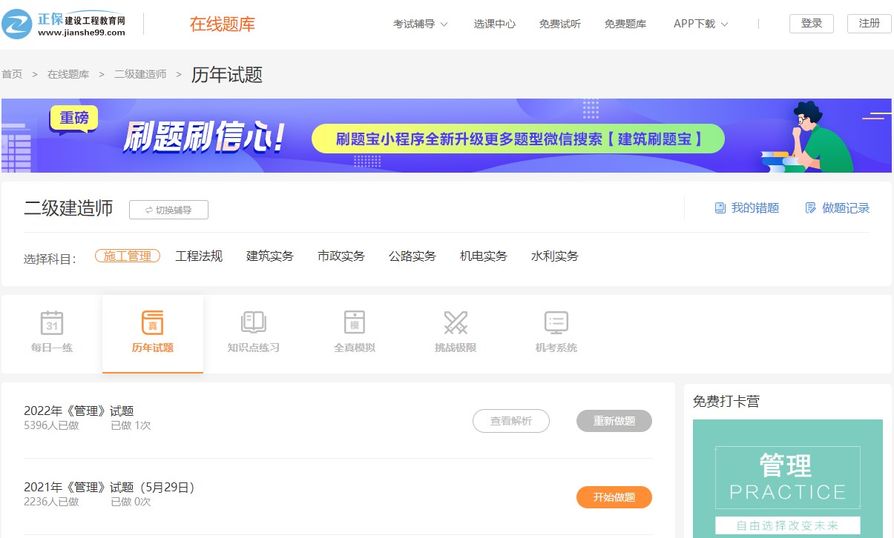Image resolution: width=894 pixels, height=538 pixels.
Task: Click the 切换辅导 switch button
Action: tap(168, 210)
